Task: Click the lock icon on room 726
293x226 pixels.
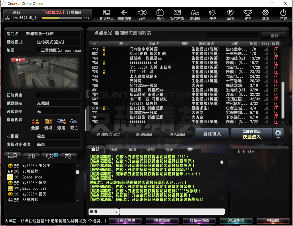Action: pos(104,72)
